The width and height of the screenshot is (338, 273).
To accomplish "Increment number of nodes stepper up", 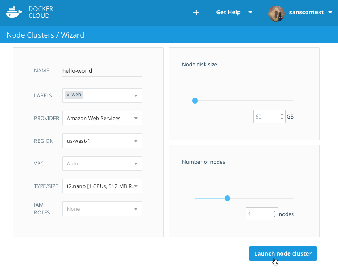I will 274,212.
